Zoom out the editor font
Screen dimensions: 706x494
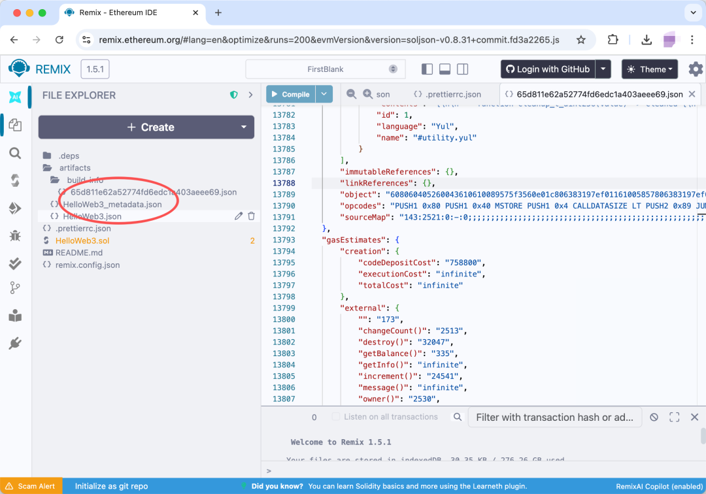(x=351, y=93)
